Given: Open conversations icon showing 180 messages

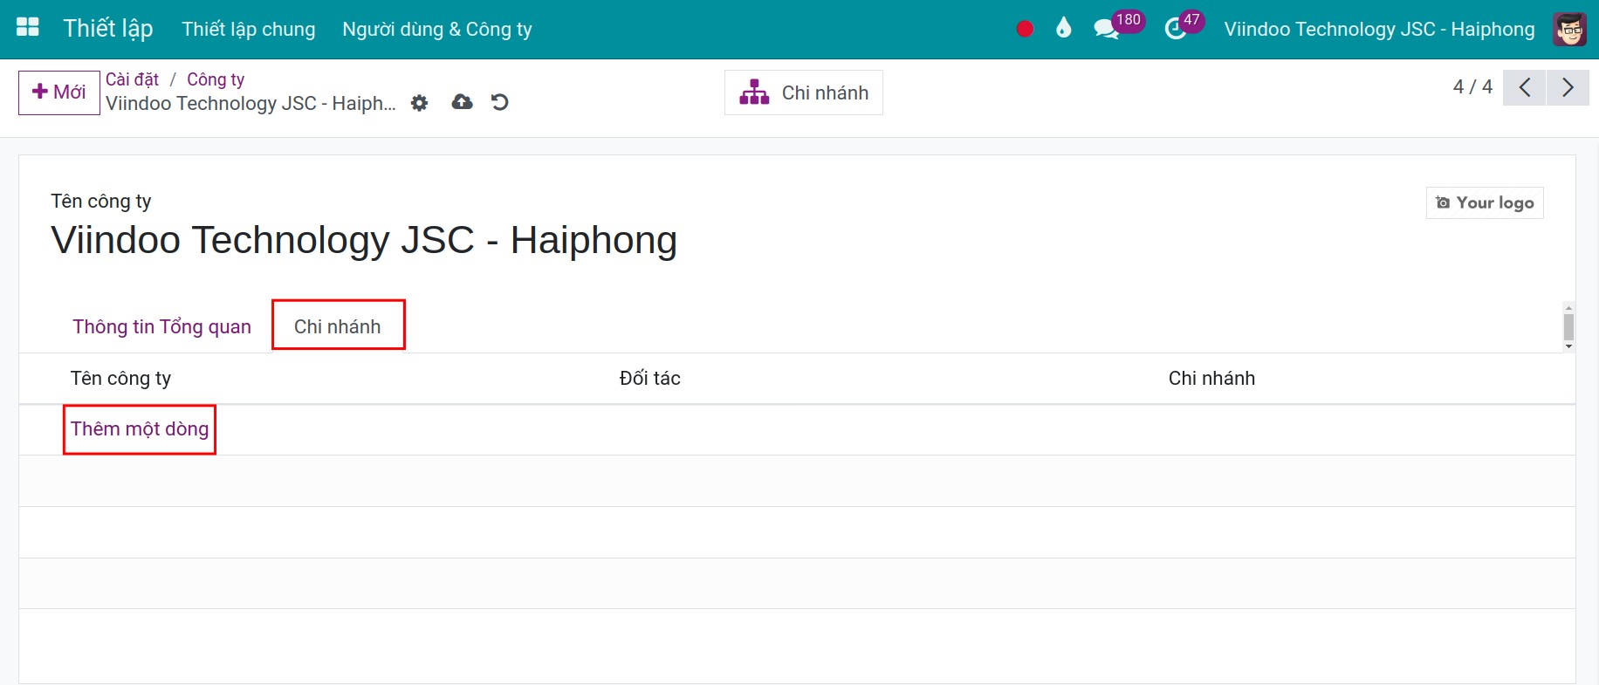Looking at the screenshot, I should pos(1107,29).
